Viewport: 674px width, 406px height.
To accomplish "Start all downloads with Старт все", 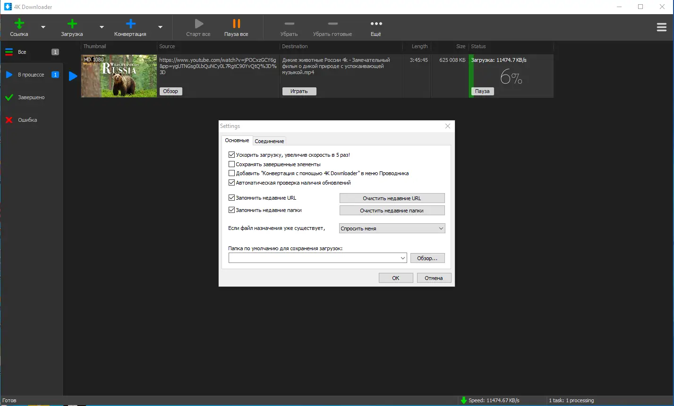I will [198, 27].
